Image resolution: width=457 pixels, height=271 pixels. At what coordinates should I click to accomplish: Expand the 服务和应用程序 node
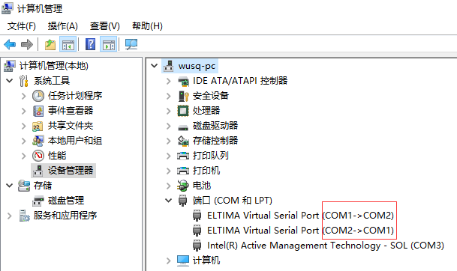pos(10,216)
